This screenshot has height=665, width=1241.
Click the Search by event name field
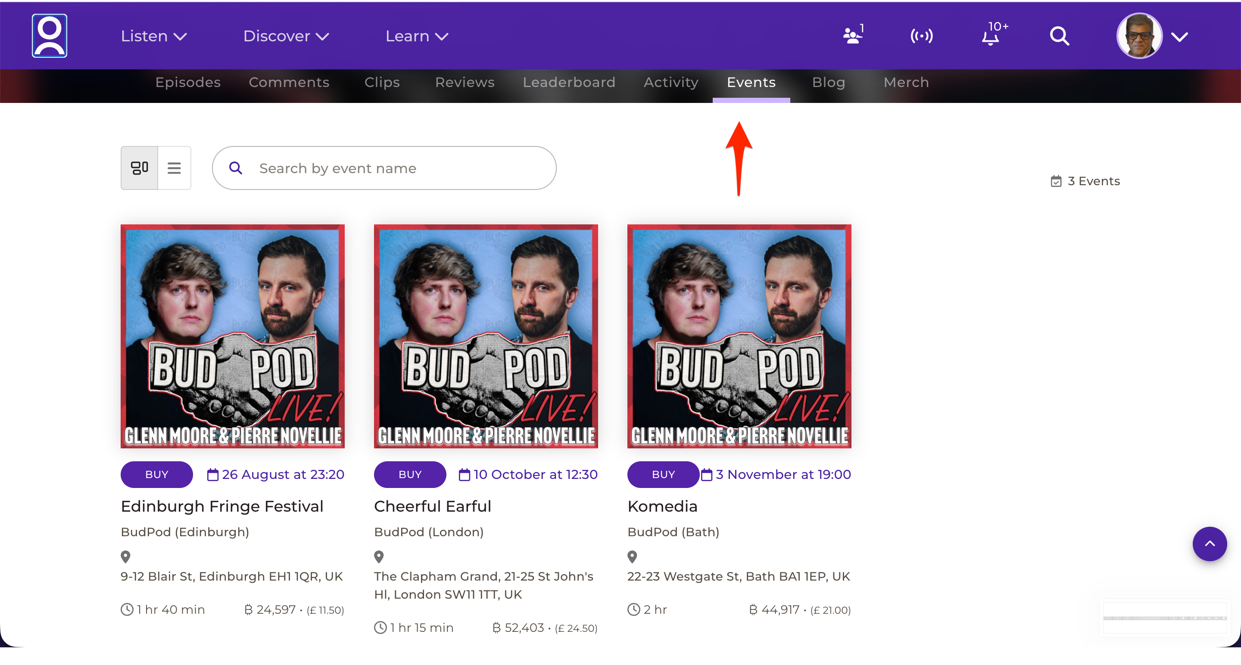click(384, 168)
